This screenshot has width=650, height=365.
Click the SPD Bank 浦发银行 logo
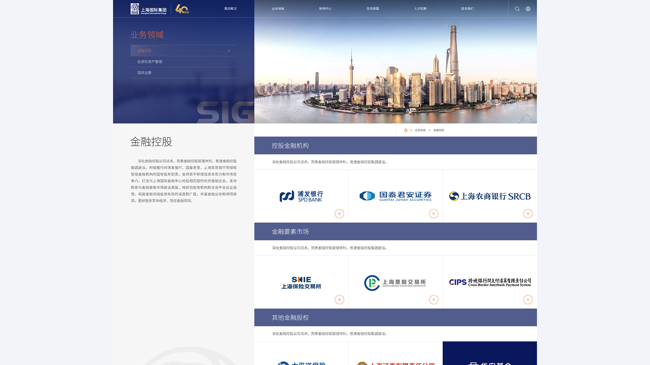(x=301, y=196)
